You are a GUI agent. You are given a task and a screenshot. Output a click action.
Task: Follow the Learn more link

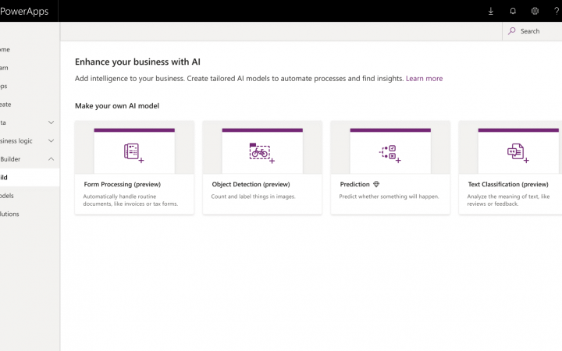click(424, 79)
